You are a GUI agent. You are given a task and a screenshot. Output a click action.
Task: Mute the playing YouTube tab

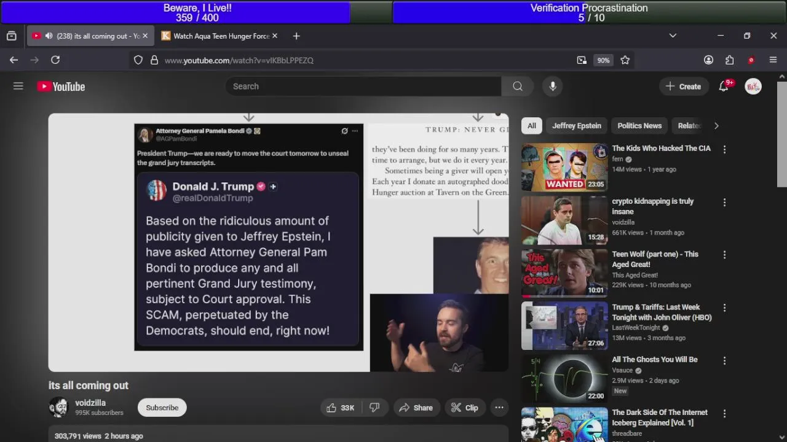click(x=49, y=36)
